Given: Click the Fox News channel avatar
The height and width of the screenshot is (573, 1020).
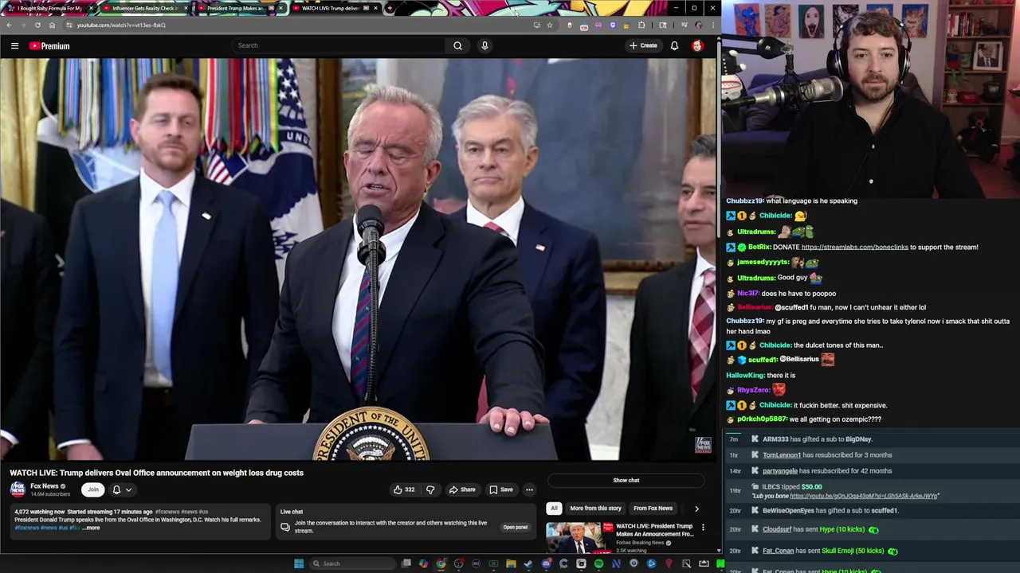Looking at the screenshot, I should tap(18, 489).
